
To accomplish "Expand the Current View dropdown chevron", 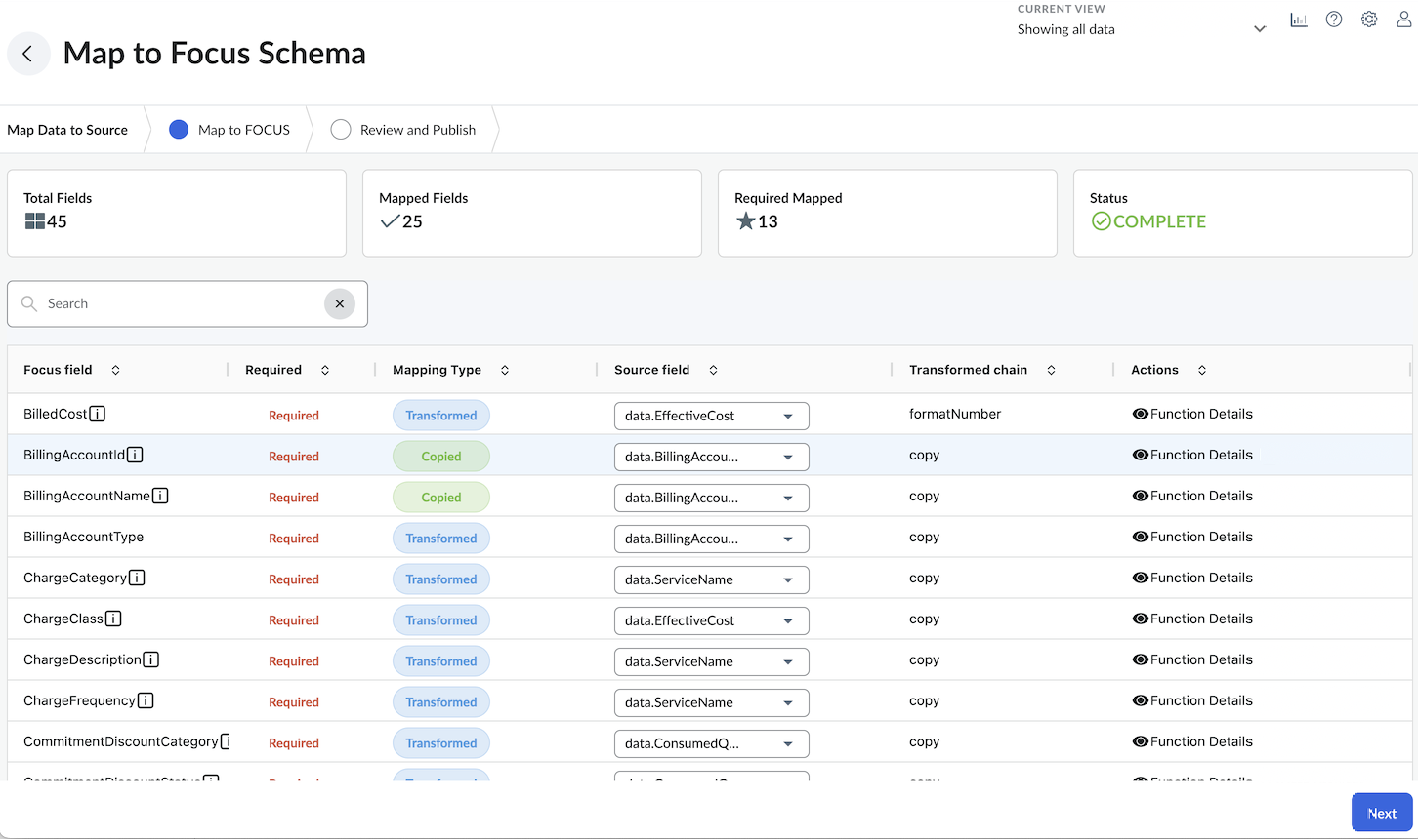I will point(1259,29).
